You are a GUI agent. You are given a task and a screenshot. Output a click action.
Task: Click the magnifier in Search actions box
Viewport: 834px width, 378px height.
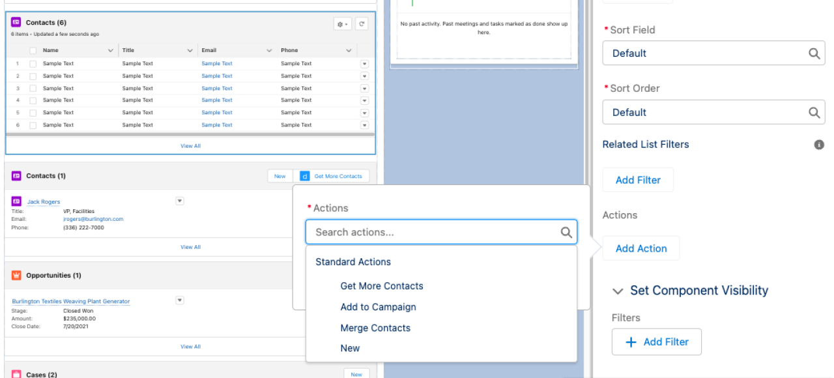[566, 232]
